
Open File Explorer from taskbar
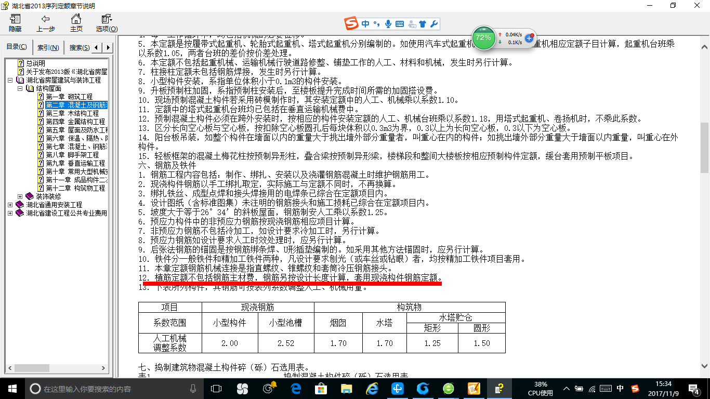pos(346,389)
